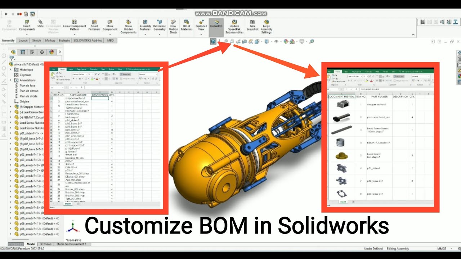Switch to the Sketch tab
This screenshot has height=259, width=461.
[x=36, y=41]
